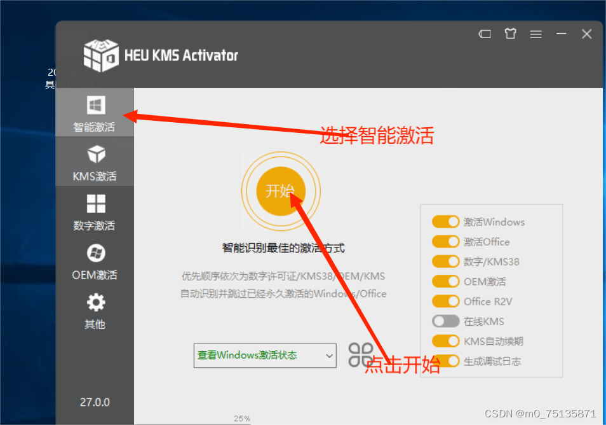
Task: Click the HEU cube logo
Action: pos(101,55)
